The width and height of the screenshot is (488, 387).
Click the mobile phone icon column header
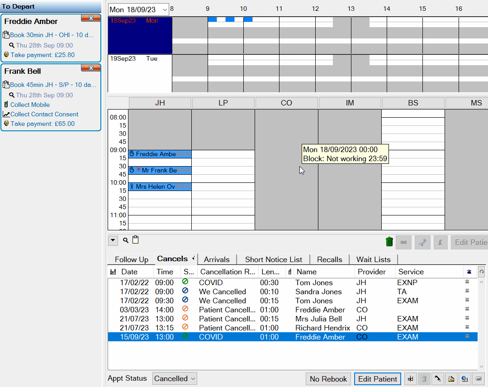click(x=290, y=272)
